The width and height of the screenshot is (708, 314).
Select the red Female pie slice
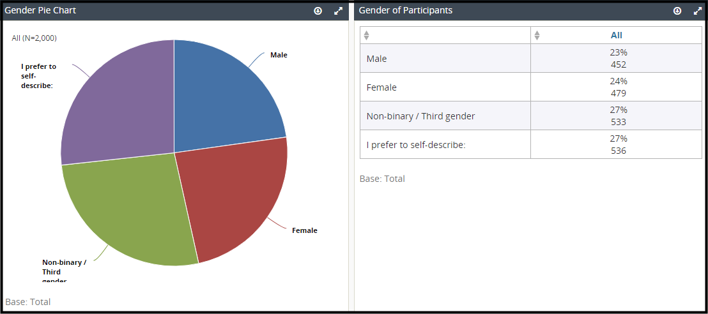[x=235, y=194]
